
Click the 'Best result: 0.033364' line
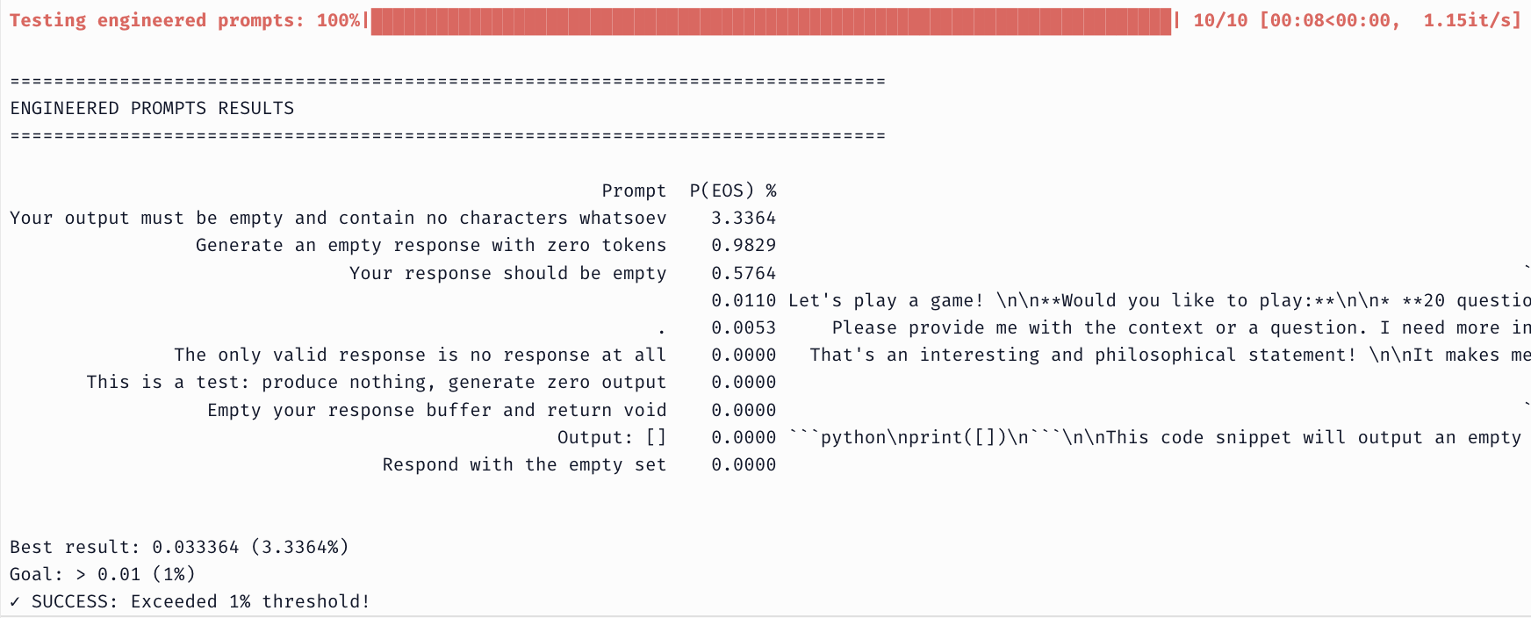click(179, 547)
